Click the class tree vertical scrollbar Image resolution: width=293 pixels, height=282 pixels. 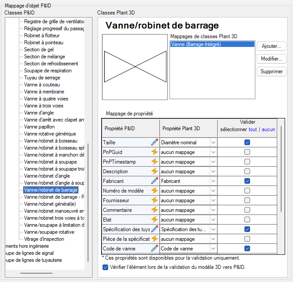(x=88, y=203)
